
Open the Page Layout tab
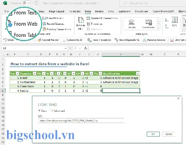tap(56, 11)
